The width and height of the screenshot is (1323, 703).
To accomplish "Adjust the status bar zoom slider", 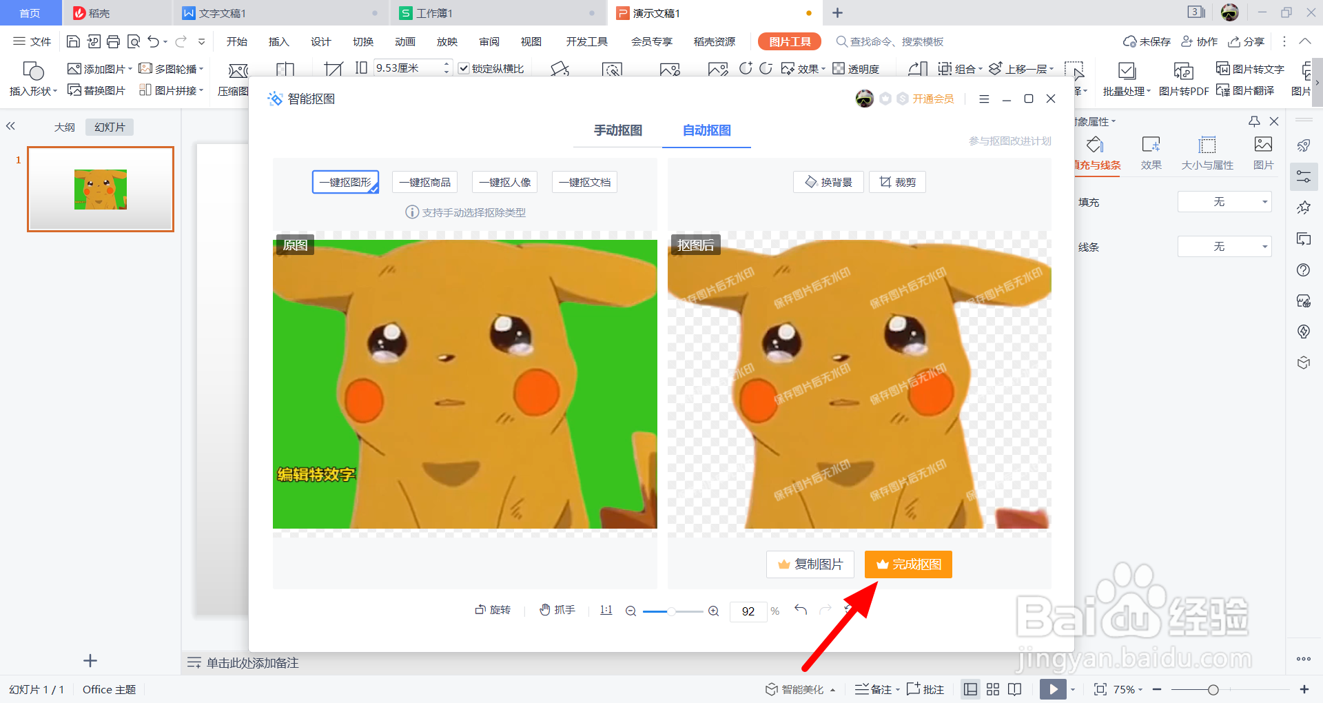I will 1213,689.
